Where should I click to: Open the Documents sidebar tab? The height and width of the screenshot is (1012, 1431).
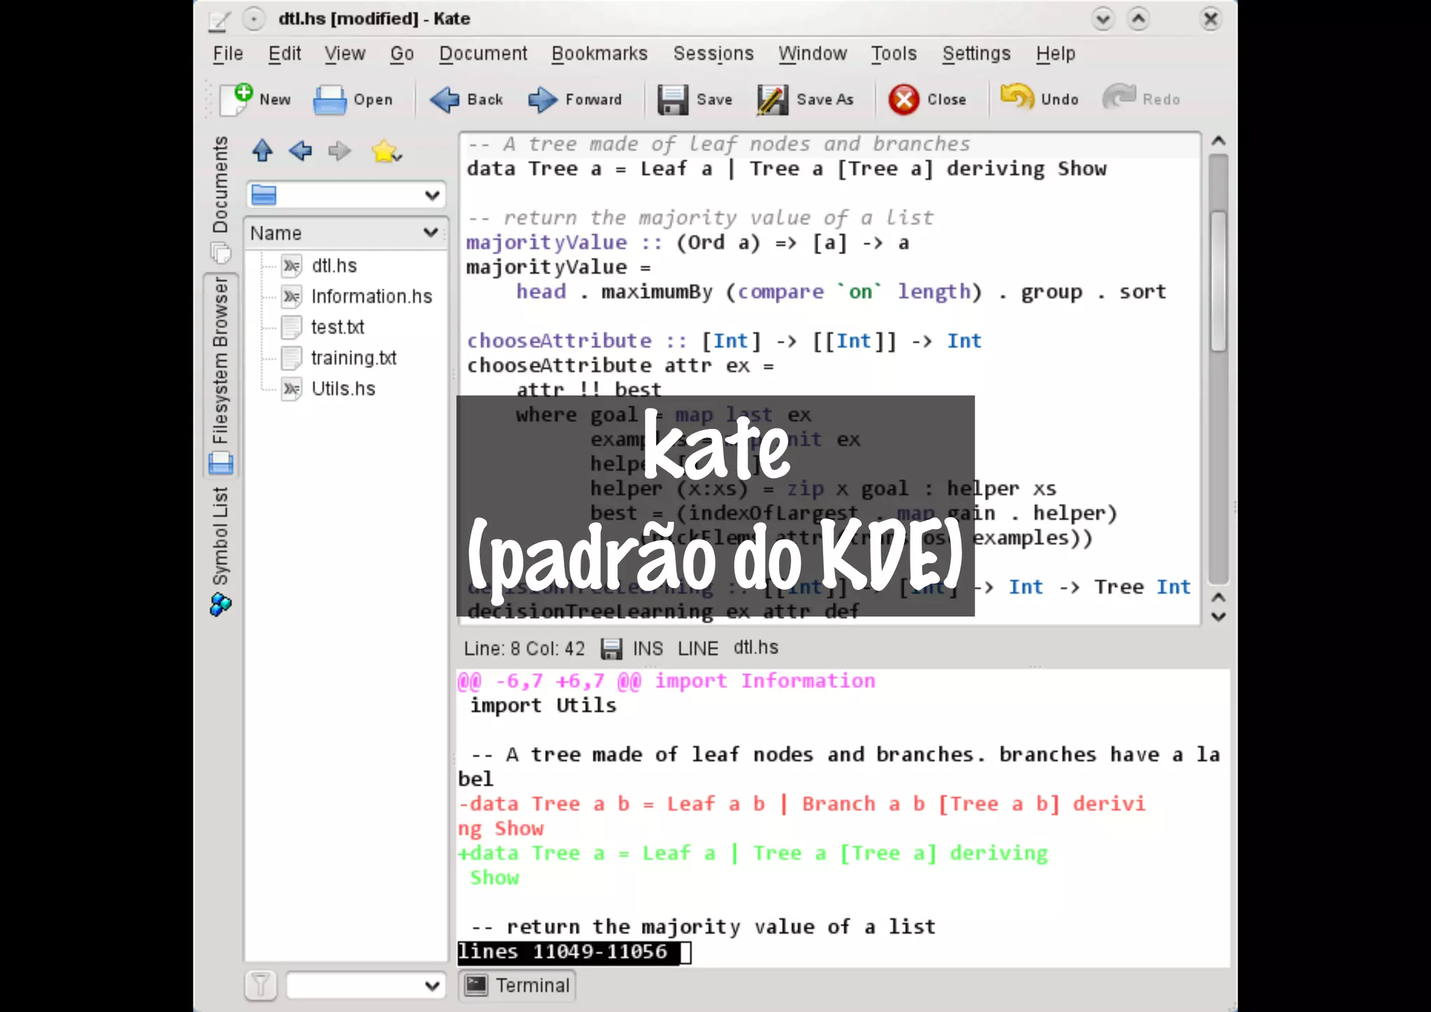coord(221,199)
